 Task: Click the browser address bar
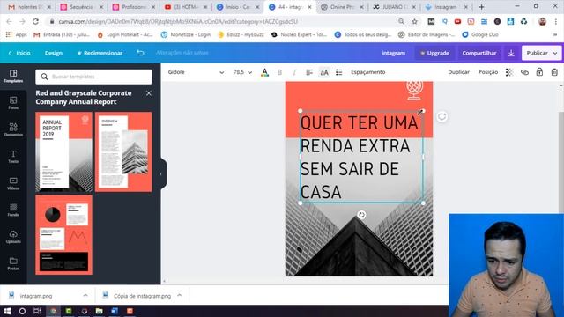click(223, 21)
